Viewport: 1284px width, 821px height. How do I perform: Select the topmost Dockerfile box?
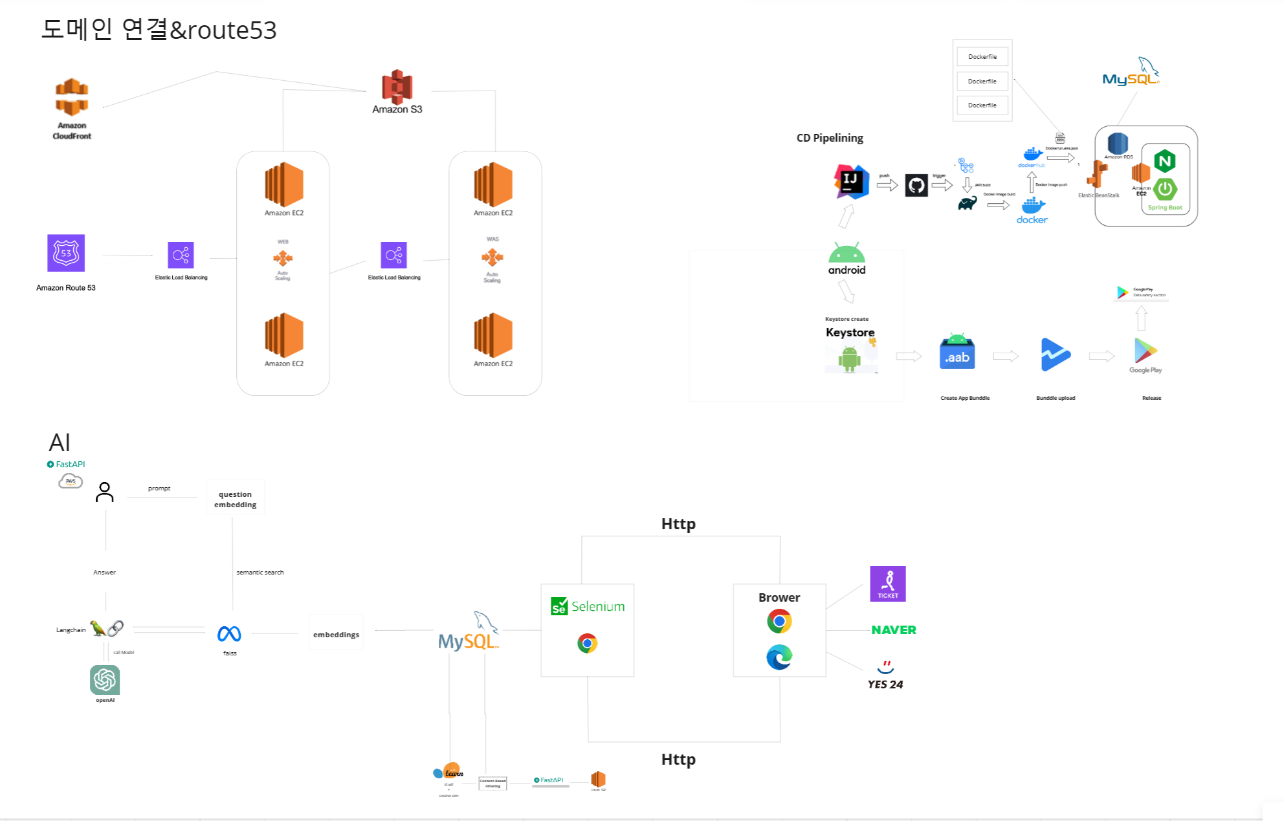[x=982, y=57]
